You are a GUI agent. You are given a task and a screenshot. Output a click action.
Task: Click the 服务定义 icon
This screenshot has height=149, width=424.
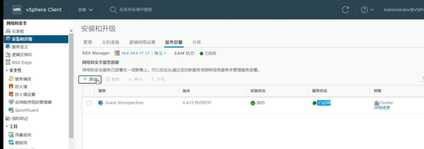pyautogui.click(x=8, y=47)
